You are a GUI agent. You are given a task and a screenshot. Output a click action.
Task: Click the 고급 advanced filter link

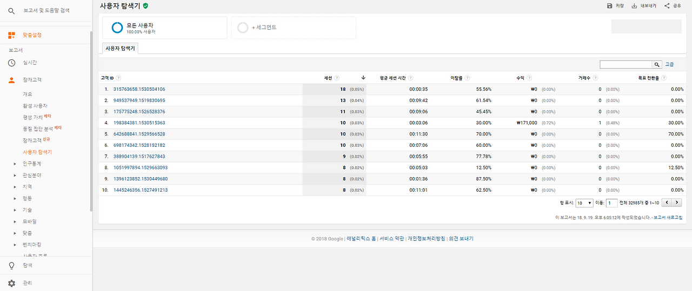[669, 64]
